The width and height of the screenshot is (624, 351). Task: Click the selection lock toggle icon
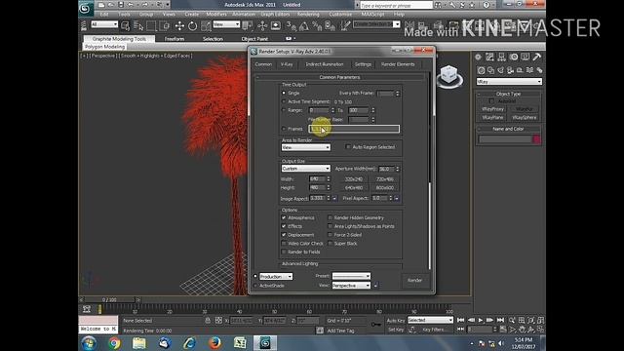pos(208,320)
